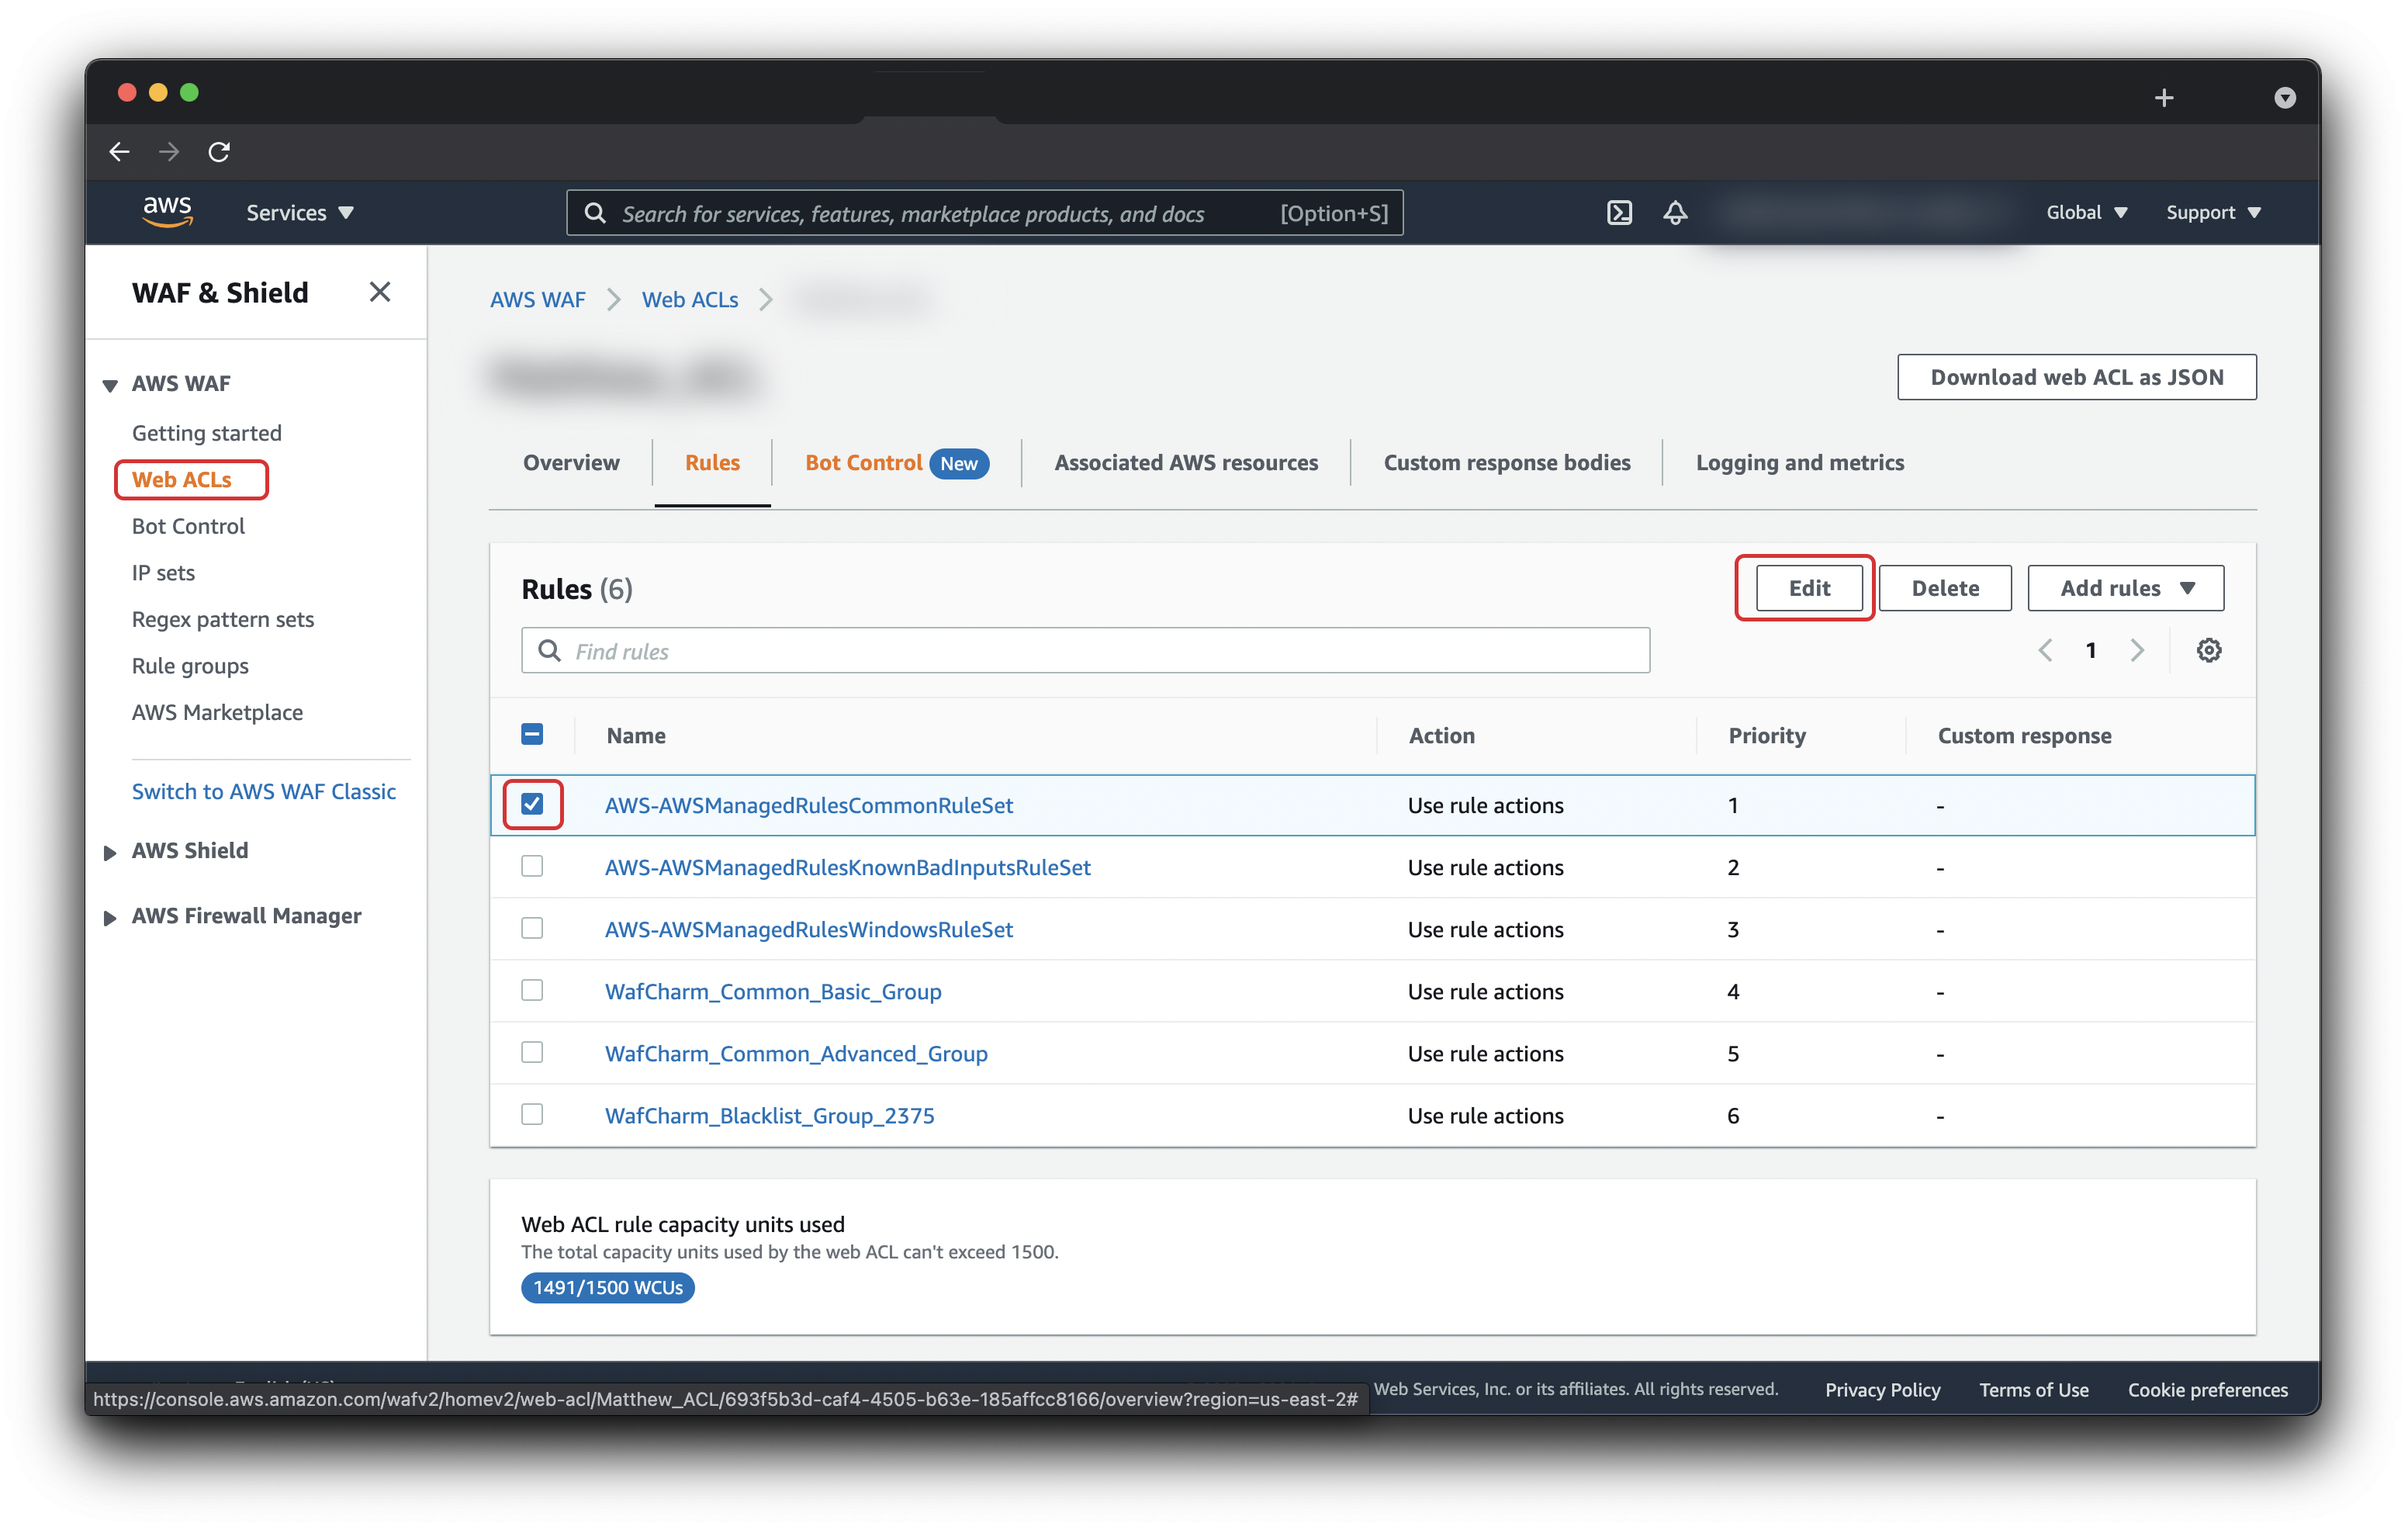The height and width of the screenshot is (1530, 2408).
Task: Open IP sets in sidebar
Action: (x=163, y=572)
